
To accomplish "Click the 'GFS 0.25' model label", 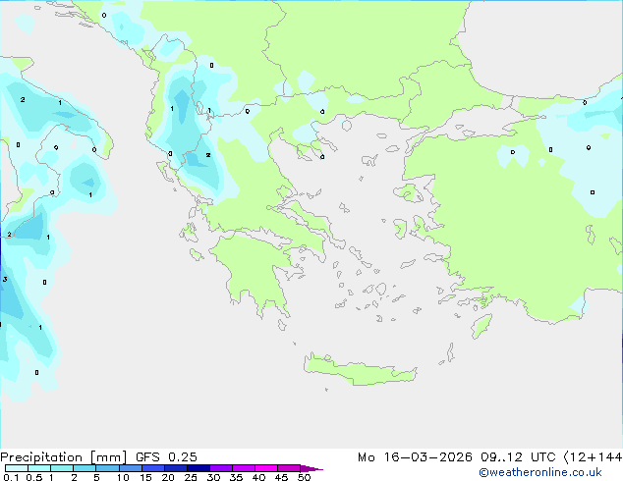I will tap(166, 457).
